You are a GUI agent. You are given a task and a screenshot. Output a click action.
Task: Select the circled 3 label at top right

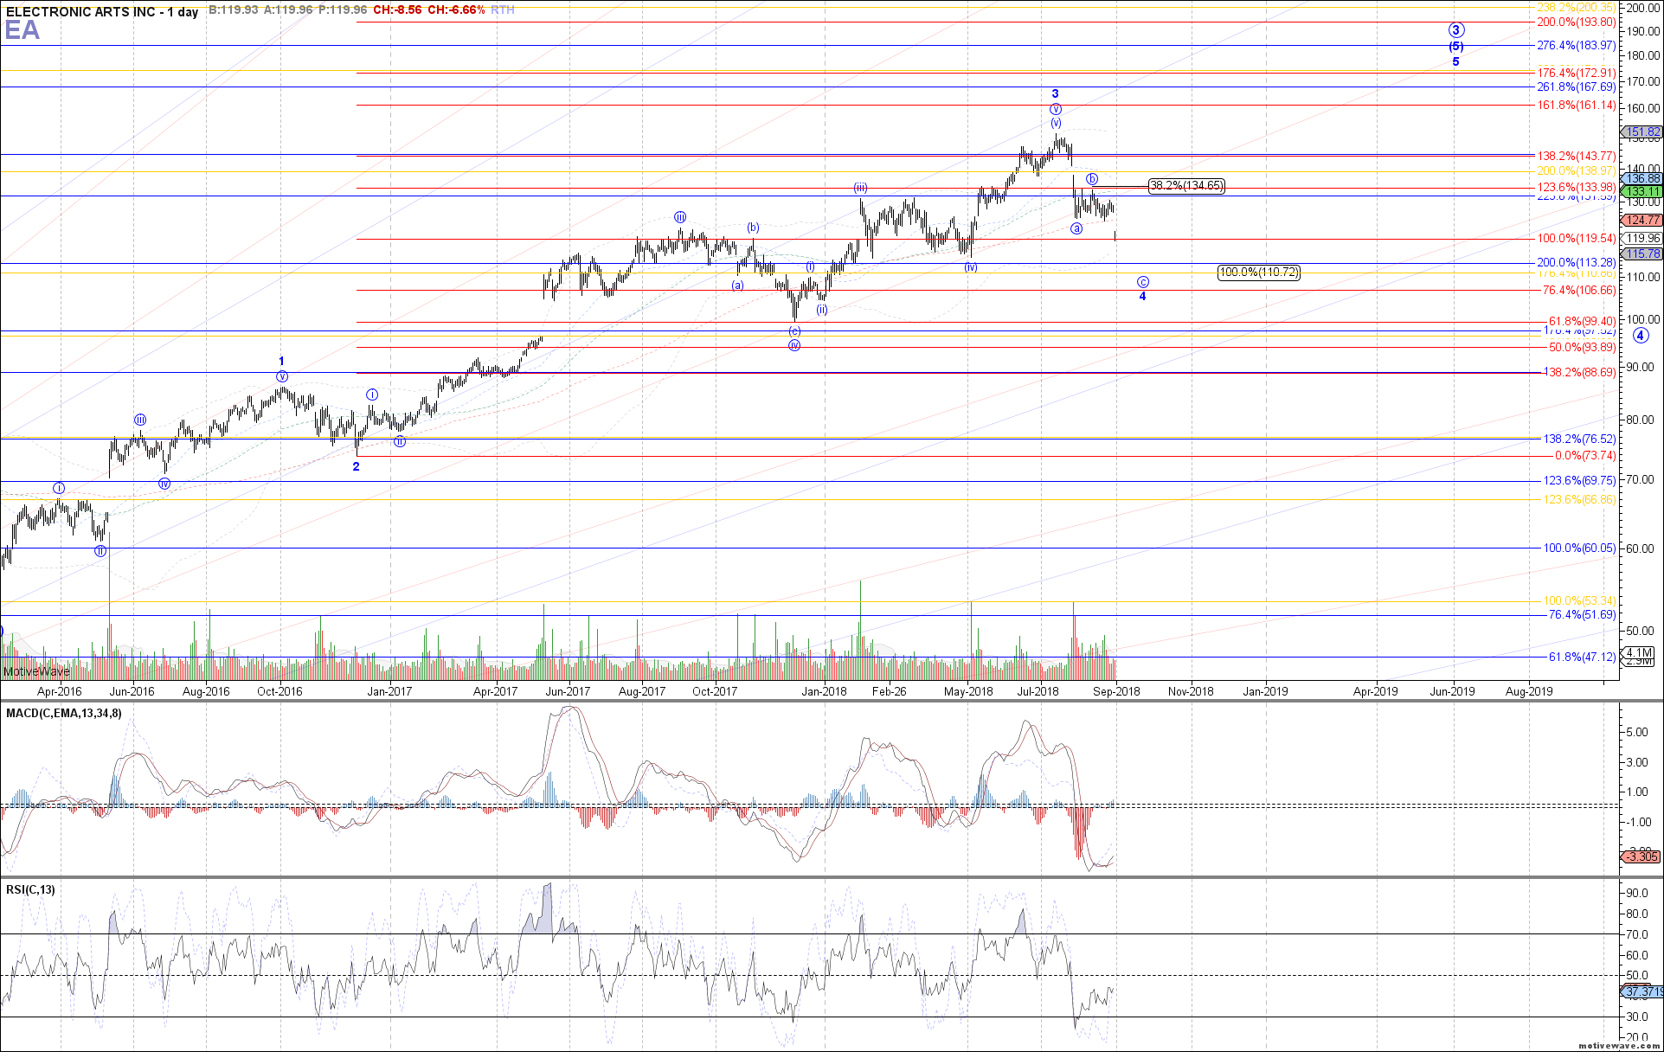[x=1456, y=29]
